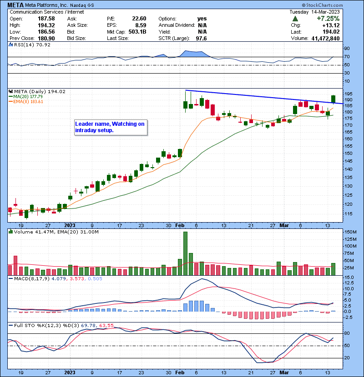Image resolution: width=364 pixels, height=377 pixels.
Task: Click the Options value yes
Action: pyautogui.click(x=202, y=19)
